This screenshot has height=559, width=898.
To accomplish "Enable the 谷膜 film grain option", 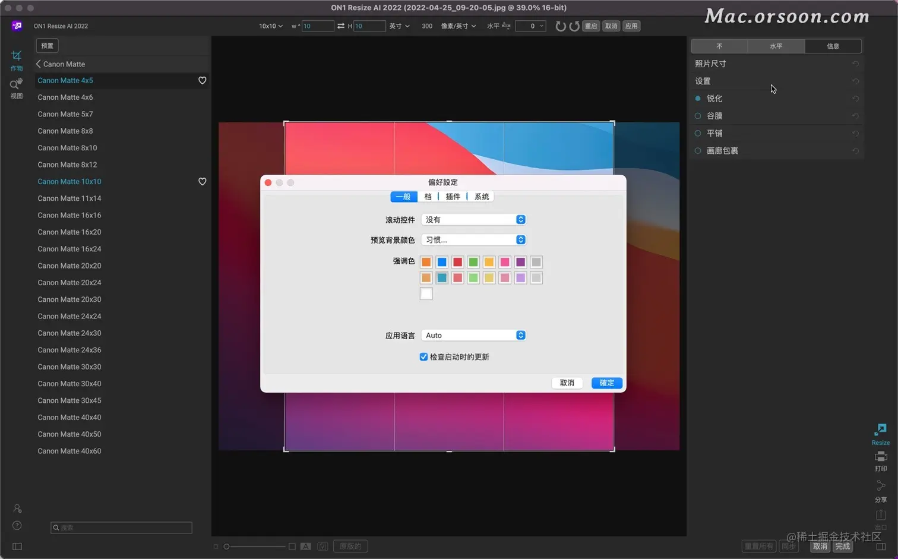I will pos(698,116).
